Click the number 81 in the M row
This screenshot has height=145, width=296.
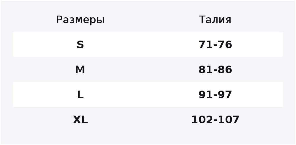point(206,70)
